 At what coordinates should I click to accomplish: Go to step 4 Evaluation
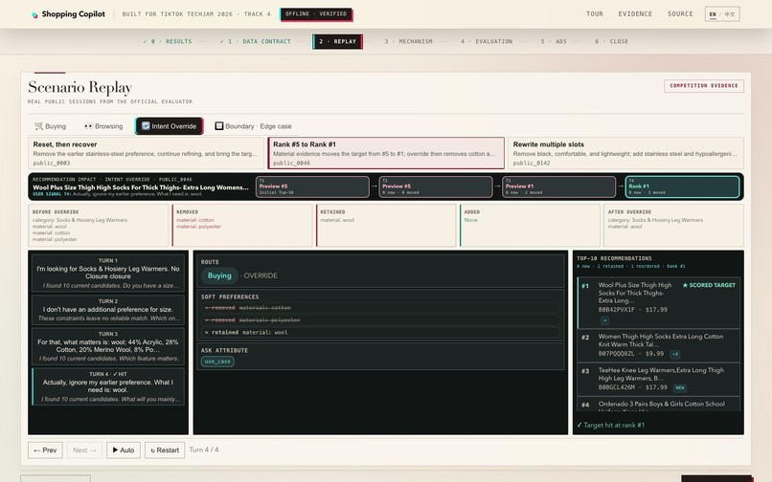pyautogui.click(x=487, y=42)
